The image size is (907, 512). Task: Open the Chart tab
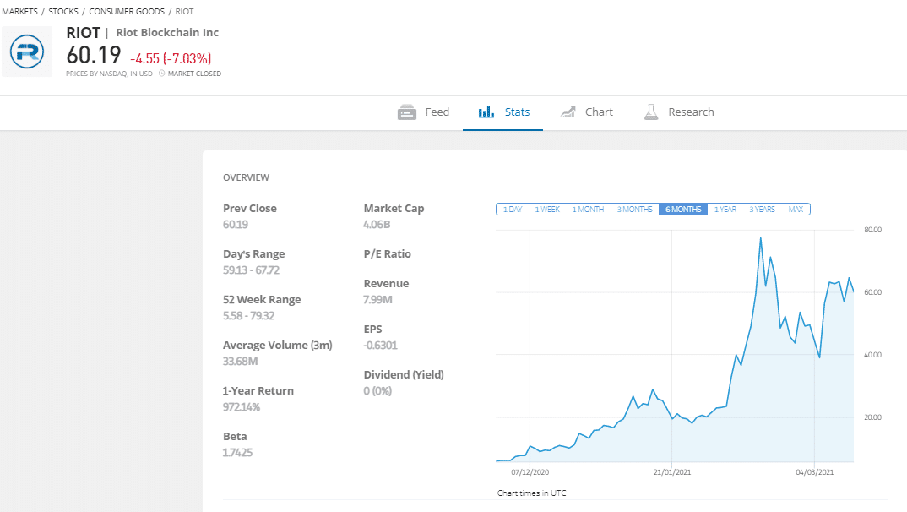pos(587,112)
